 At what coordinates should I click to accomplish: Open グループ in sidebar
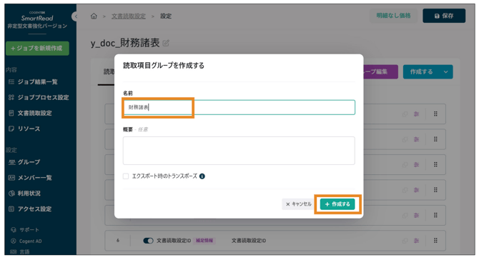[x=24, y=162]
